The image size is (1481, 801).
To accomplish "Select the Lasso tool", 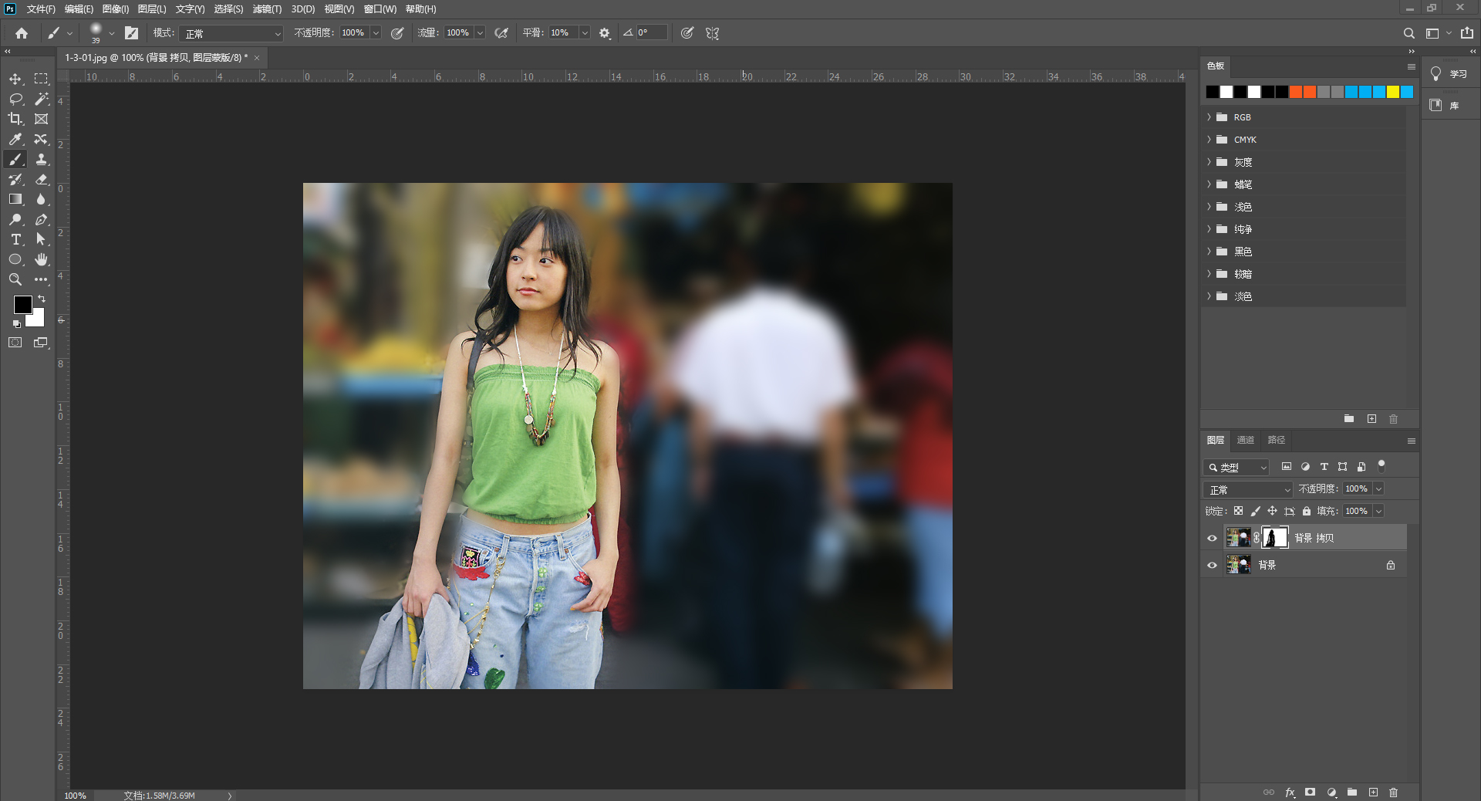I will [x=15, y=99].
